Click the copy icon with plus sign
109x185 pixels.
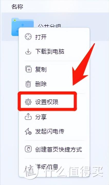[28, 69]
